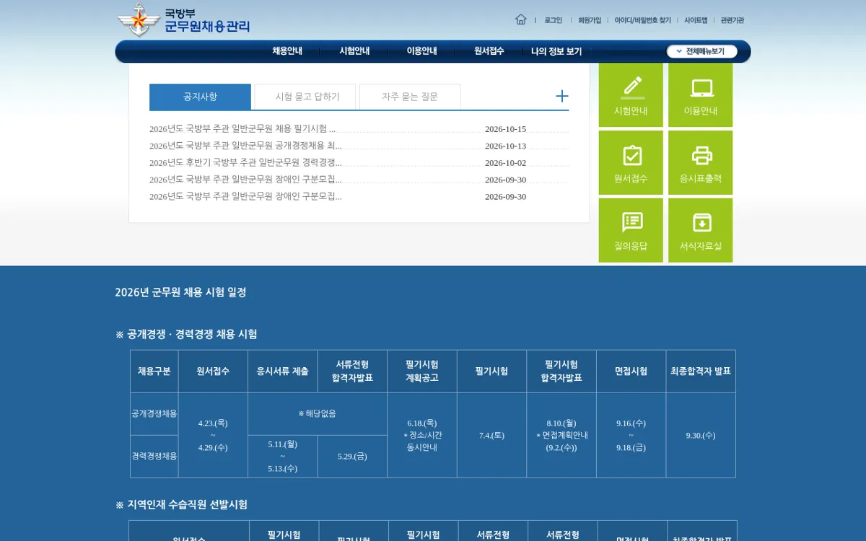The height and width of the screenshot is (541, 866).
Task: Click the 면접시험 column header in first table
Action: click(x=631, y=371)
